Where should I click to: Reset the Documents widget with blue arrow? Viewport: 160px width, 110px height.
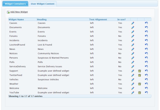pyautogui.click(x=146, y=27)
